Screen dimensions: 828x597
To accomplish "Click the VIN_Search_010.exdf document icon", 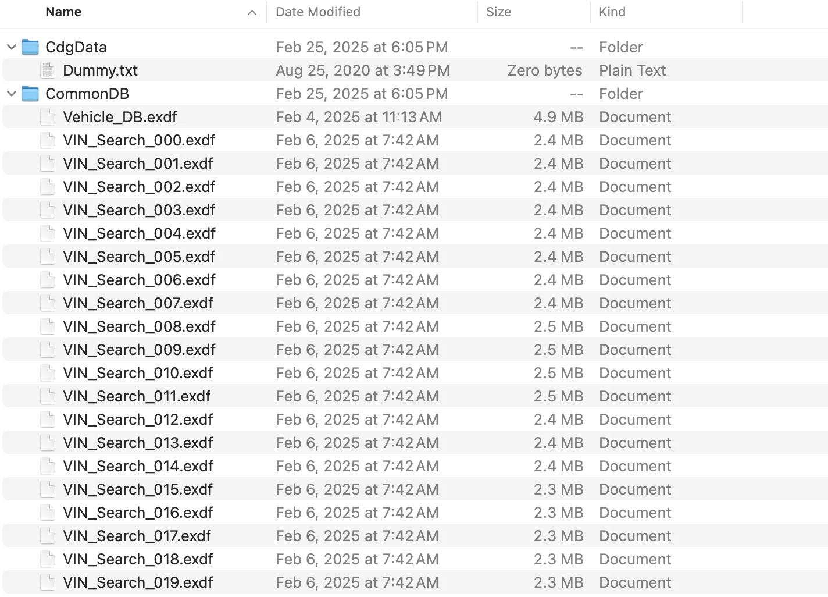I will (x=47, y=372).
